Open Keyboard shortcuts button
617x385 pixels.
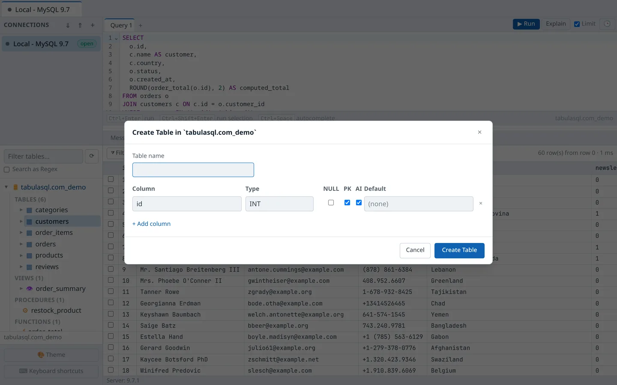pos(51,371)
